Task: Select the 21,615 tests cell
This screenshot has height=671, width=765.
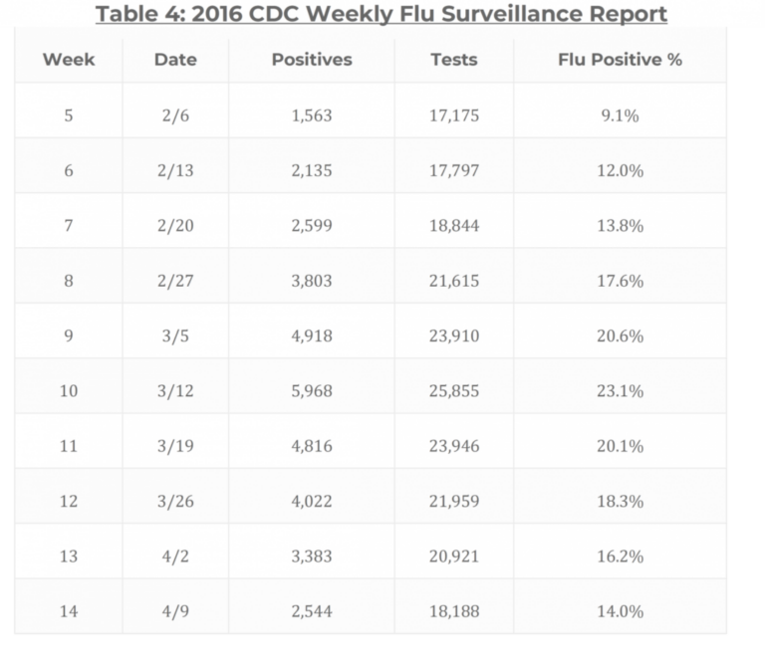Action: tap(454, 281)
